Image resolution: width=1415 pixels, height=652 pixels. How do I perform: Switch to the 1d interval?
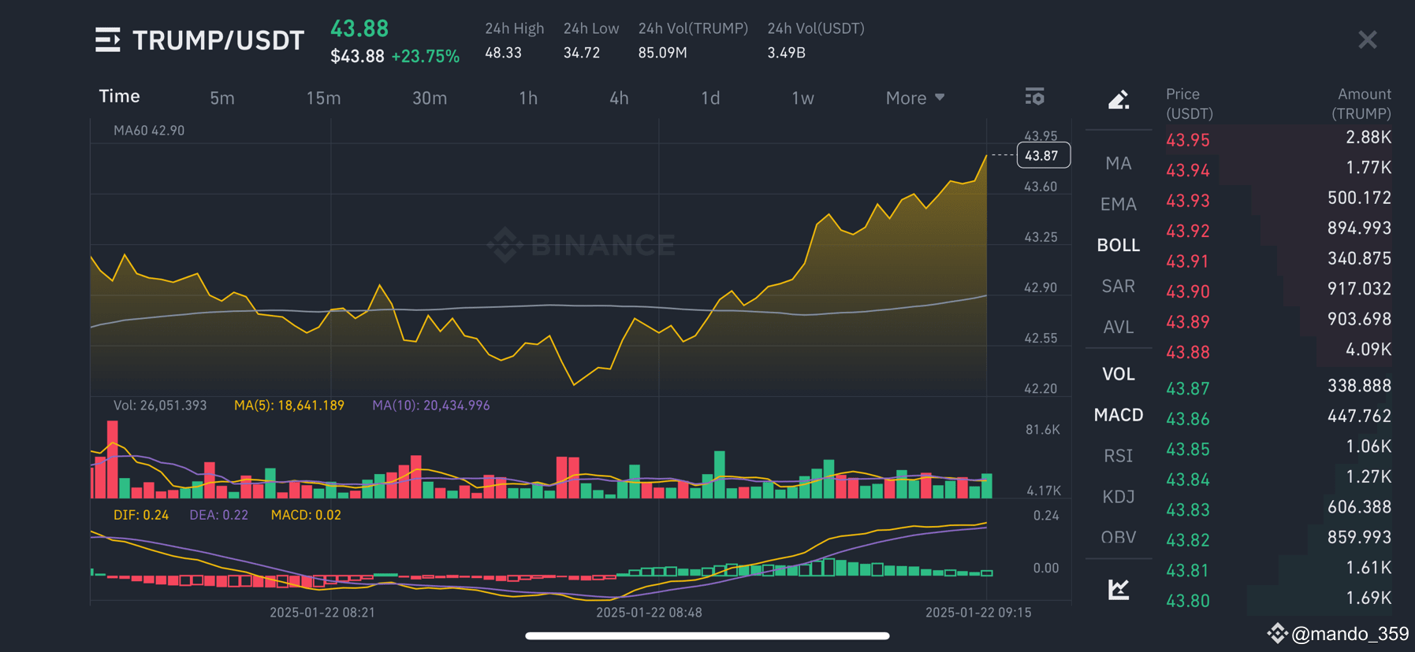710,98
